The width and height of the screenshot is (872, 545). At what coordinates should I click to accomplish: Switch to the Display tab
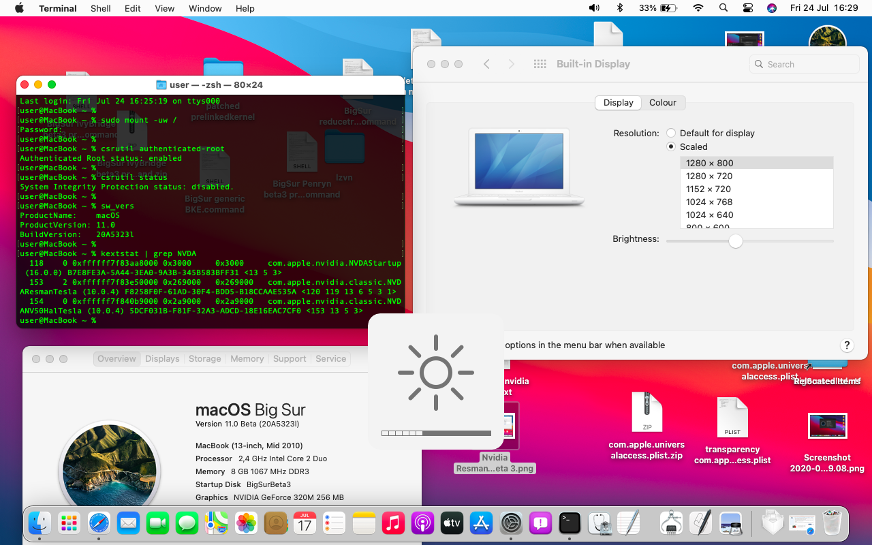click(619, 102)
